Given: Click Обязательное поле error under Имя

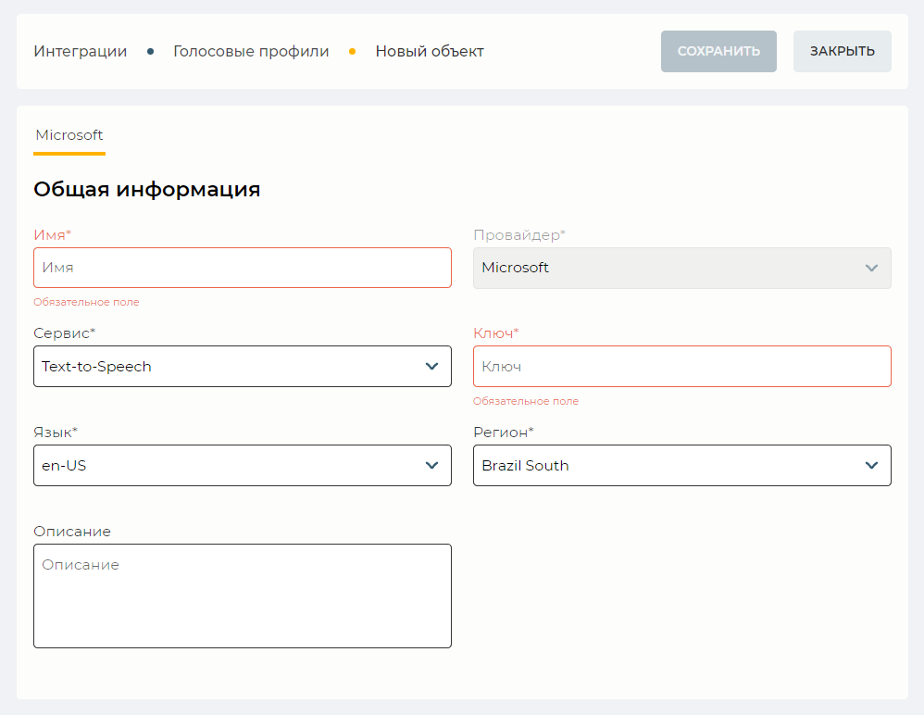Looking at the screenshot, I should pos(86,302).
